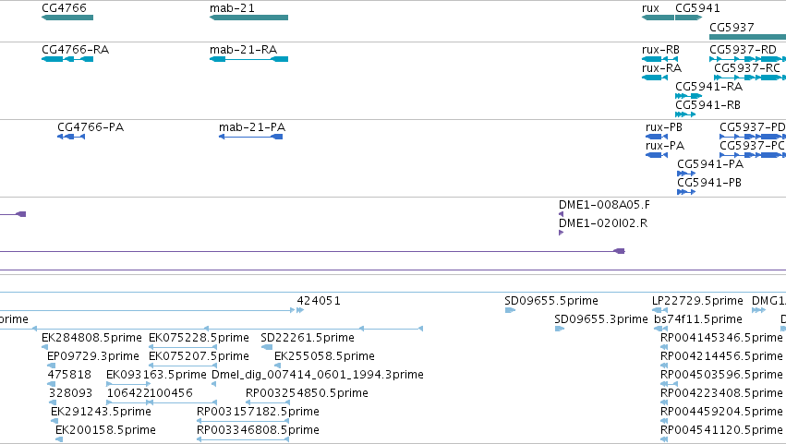Click the EP09729.3prime EST arrow
The image size is (786, 444).
51,366
